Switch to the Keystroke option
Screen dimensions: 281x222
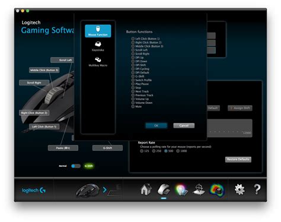point(98,46)
